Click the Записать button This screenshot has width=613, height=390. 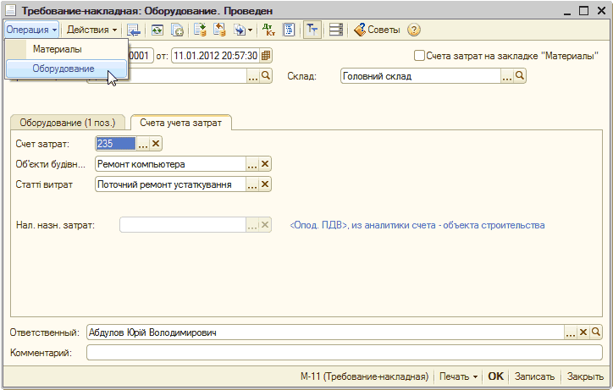coord(534,376)
